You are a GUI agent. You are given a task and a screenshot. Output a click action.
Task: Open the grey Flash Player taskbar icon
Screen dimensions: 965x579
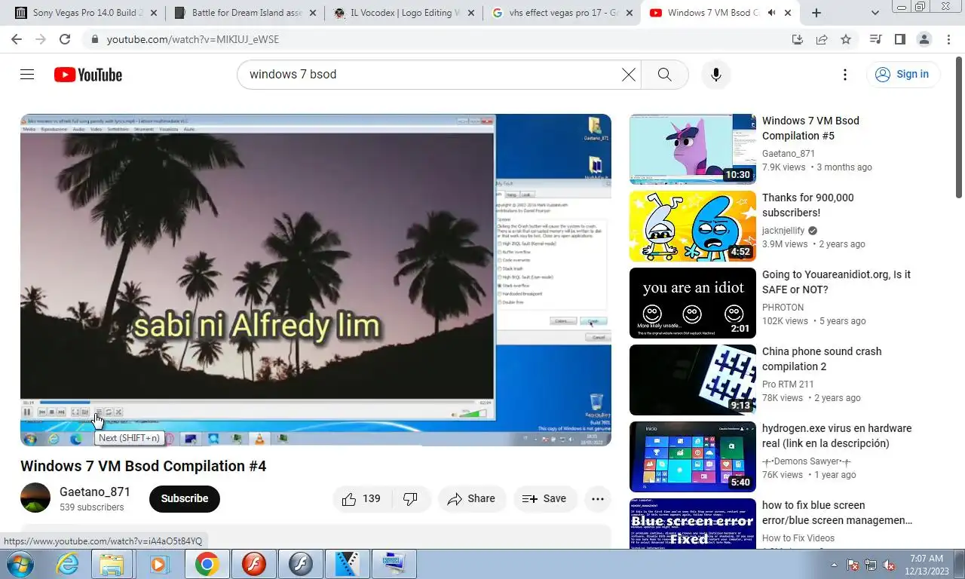(301, 564)
